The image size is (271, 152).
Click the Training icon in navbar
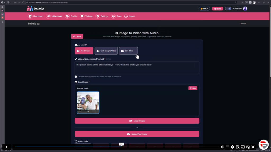point(82,16)
